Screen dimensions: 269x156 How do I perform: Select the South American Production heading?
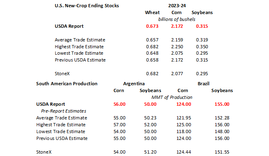click(67, 84)
